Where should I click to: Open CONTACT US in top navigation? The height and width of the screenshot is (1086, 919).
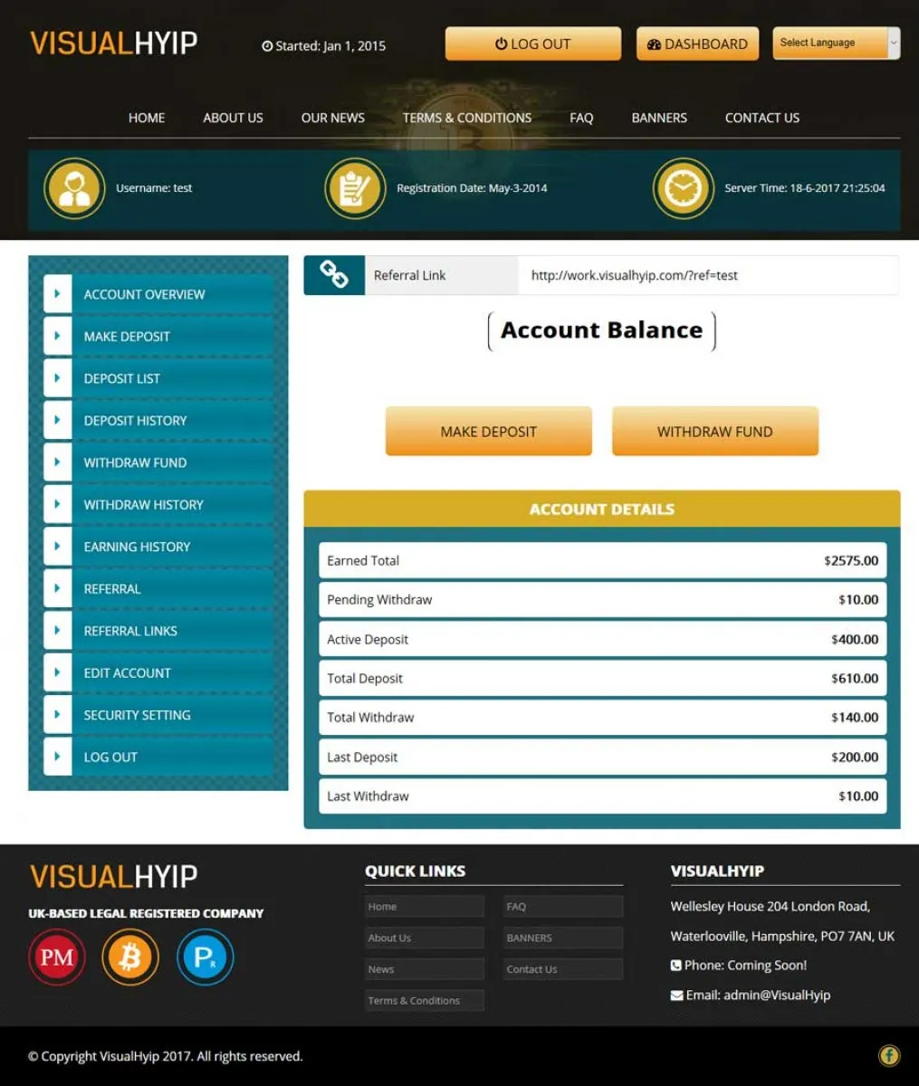pos(762,118)
